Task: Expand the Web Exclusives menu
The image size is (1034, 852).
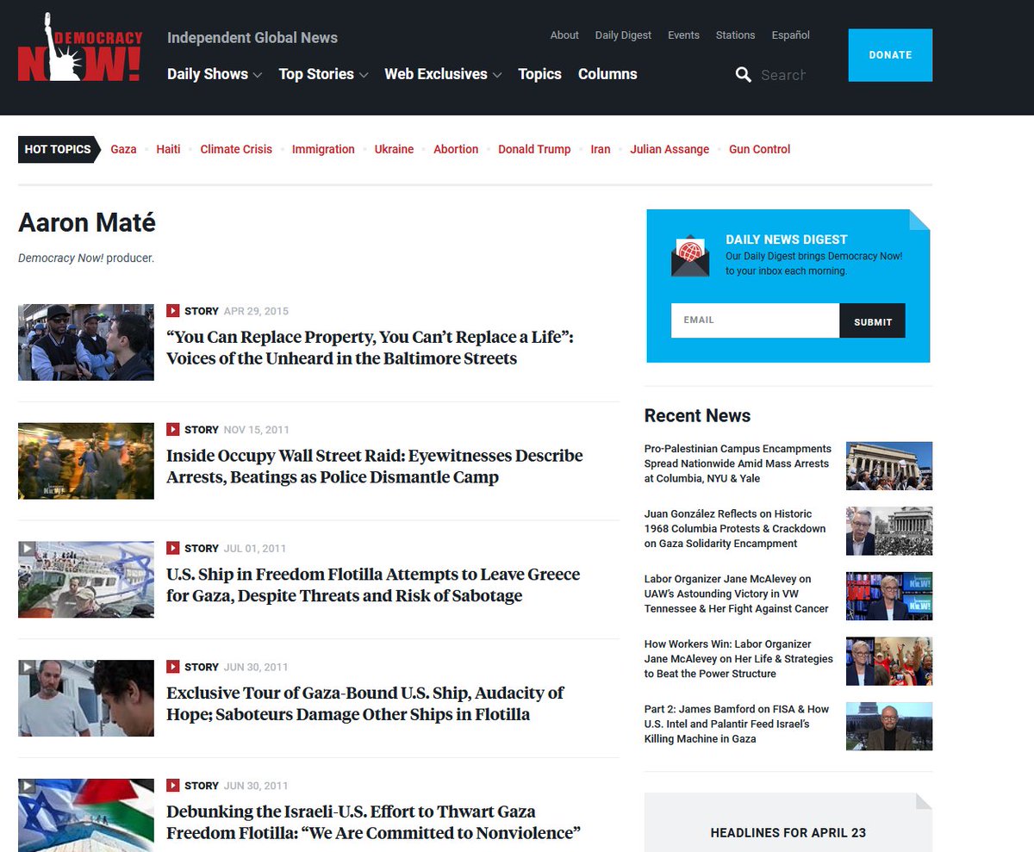Action: click(443, 74)
